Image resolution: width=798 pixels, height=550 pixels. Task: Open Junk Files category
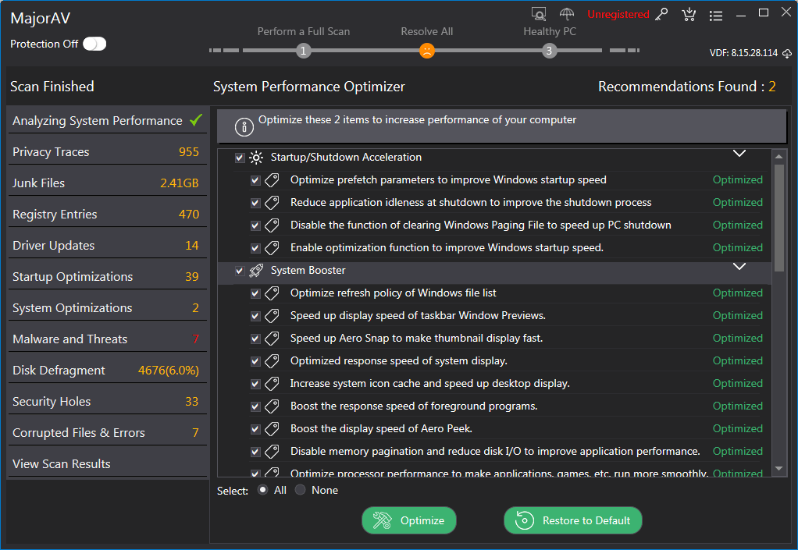pyautogui.click(x=106, y=183)
